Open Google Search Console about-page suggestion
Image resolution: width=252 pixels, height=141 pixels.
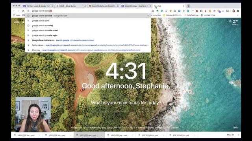pyautogui.click(x=88, y=40)
